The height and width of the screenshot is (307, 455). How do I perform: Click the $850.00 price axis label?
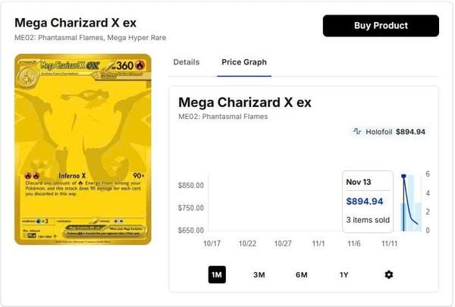click(x=190, y=186)
